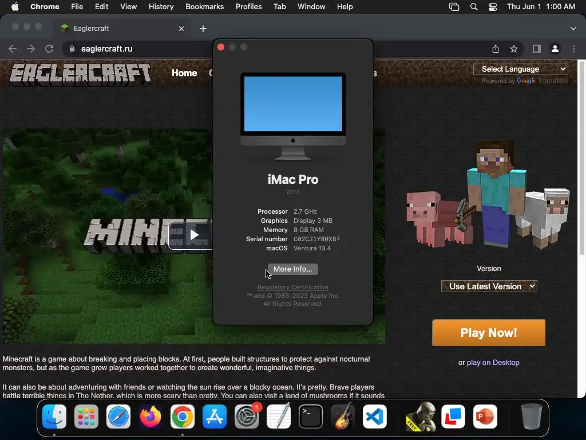View site info lock icon

coord(72,49)
